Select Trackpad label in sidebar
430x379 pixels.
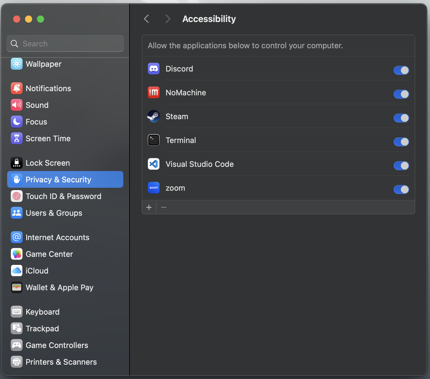click(x=42, y=329)
